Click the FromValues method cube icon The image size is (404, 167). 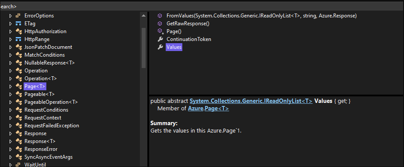coord(160,16)
